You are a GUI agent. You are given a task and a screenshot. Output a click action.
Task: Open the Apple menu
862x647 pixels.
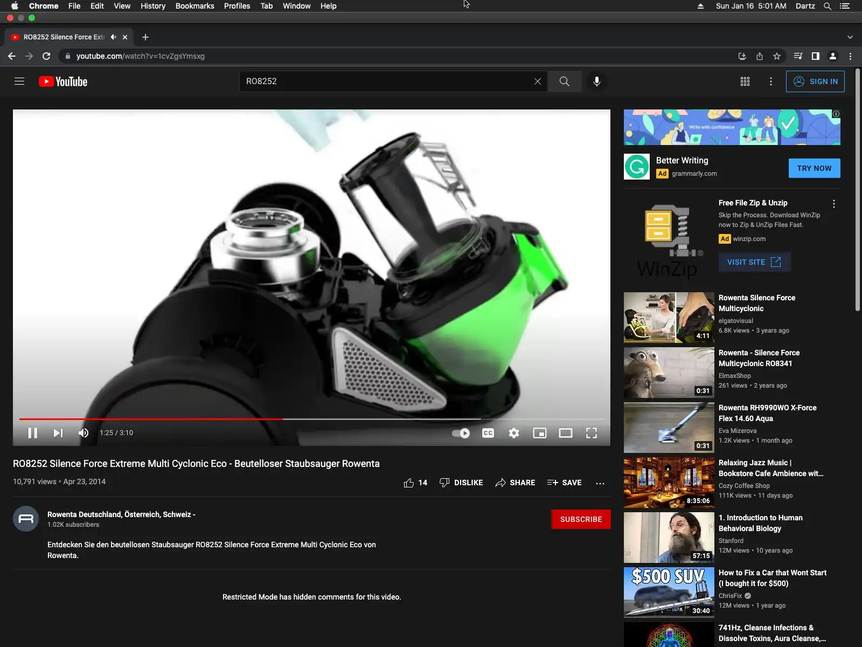pyautogui.click(x=15, y=6)
